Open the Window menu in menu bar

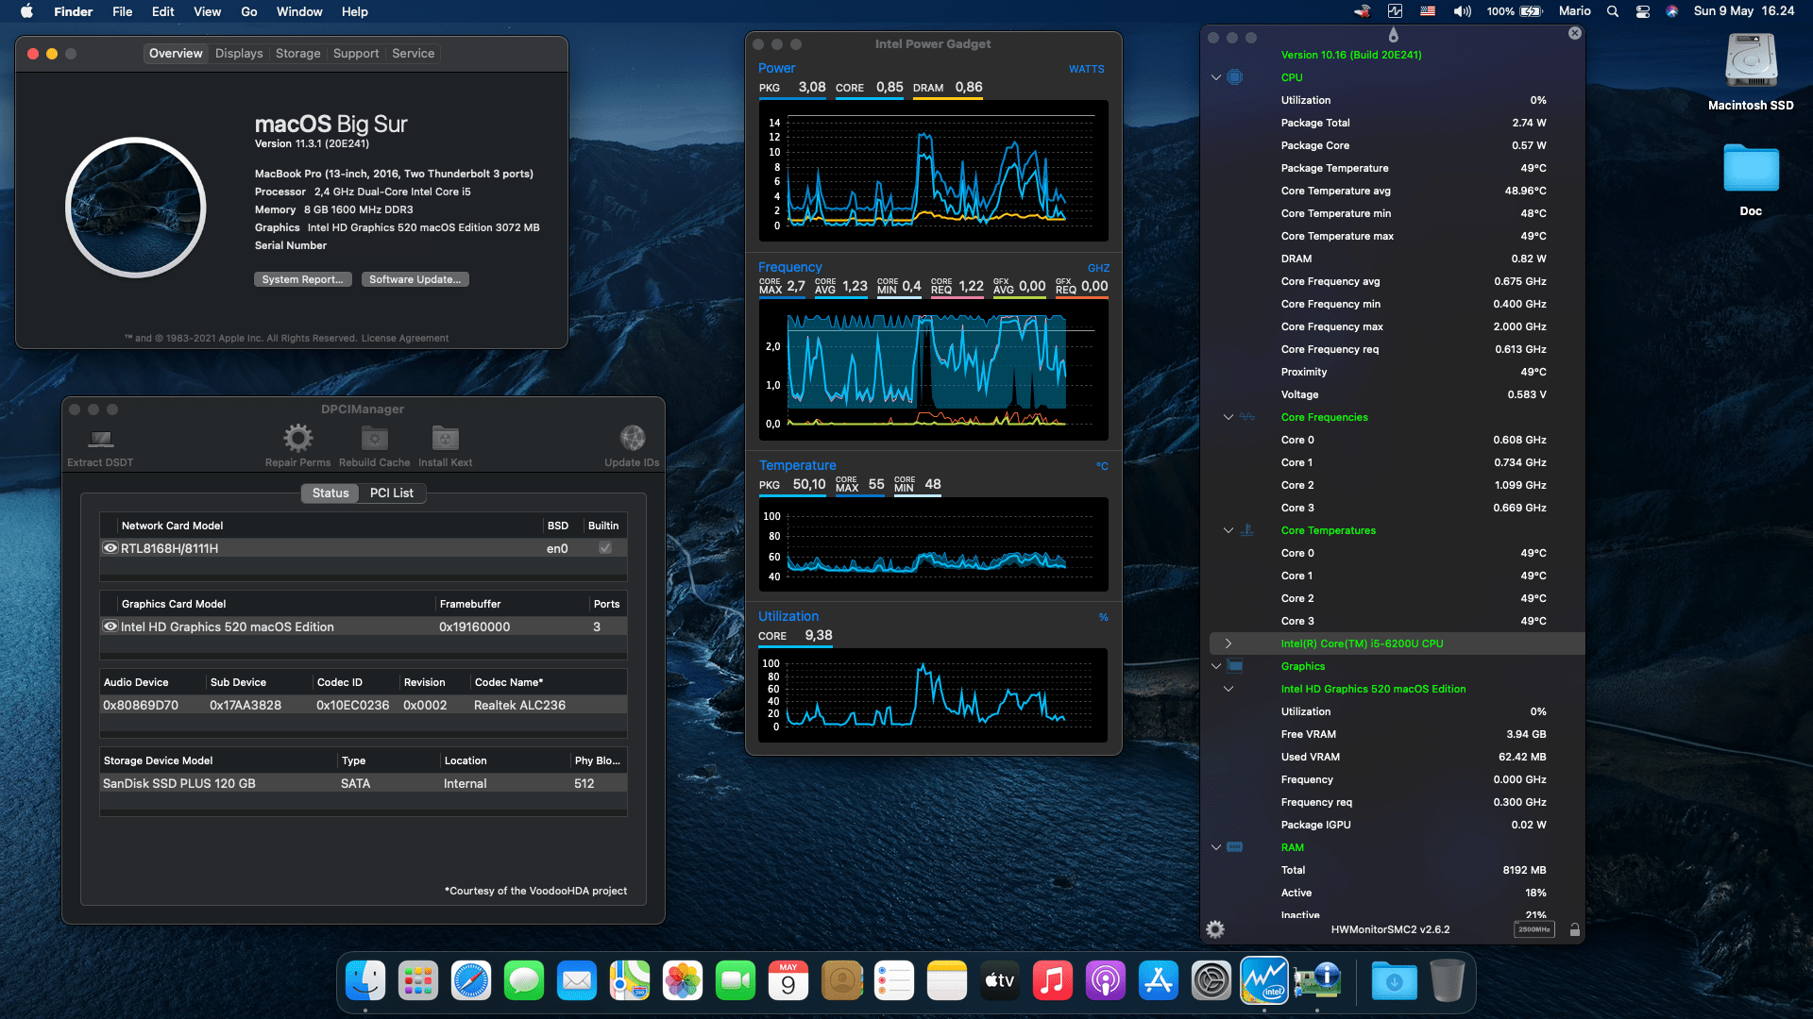(299, 11)
